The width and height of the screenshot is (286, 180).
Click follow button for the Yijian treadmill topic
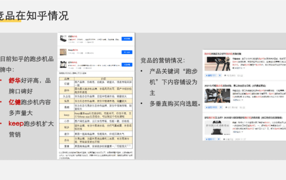click(x=127, y=38)
